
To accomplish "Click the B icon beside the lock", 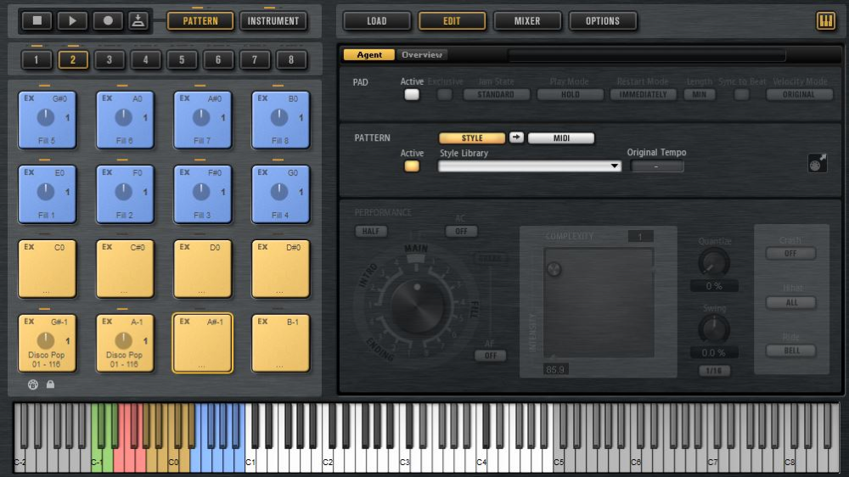I will click(x=32, y=384).
